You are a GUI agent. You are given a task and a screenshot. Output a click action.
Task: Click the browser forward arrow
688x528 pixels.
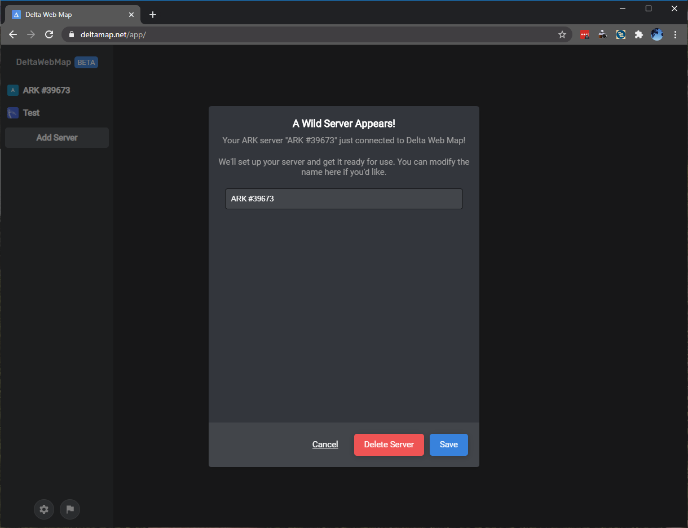tap(31, 34)
